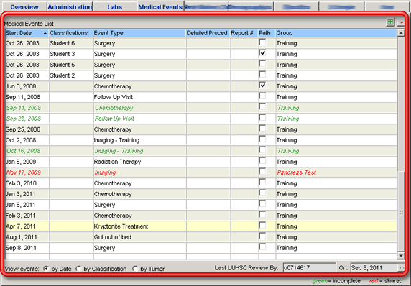Select the Jan 6, 2011 Surgery row date
The height and width of the screenshot is (286, 411).
pos(20,205)
